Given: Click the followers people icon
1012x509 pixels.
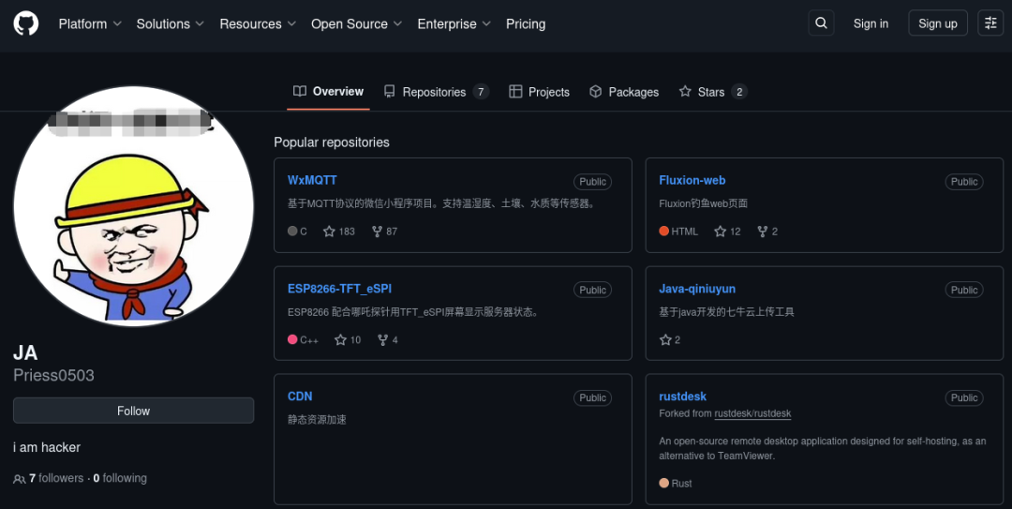Looking at the screenshot, I should [x=20, y=479].
